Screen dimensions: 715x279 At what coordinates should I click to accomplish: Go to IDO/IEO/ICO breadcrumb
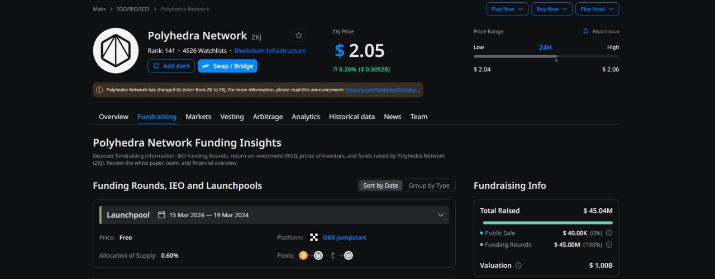pyautogui.click(x=133, y=9)
